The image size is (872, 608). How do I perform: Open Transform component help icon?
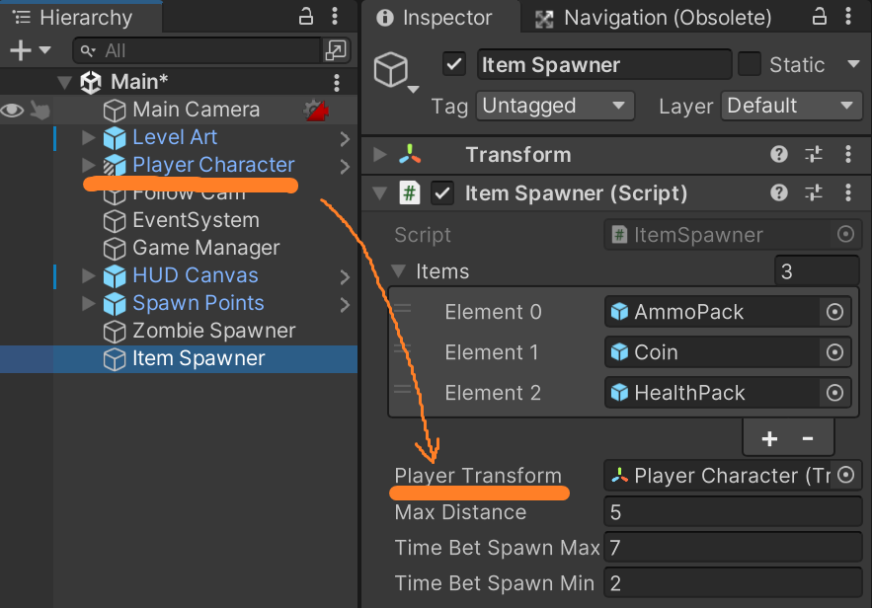click(779, 155)
